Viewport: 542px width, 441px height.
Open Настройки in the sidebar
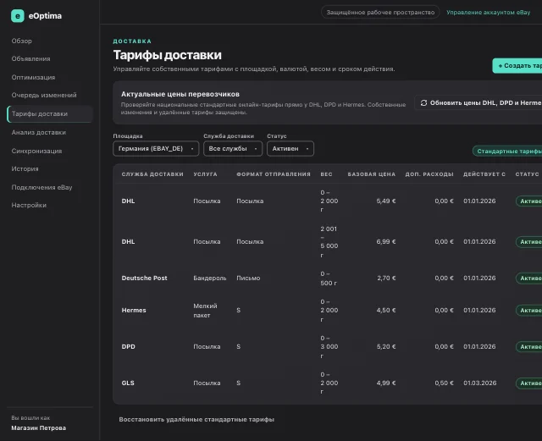[29, 206]
